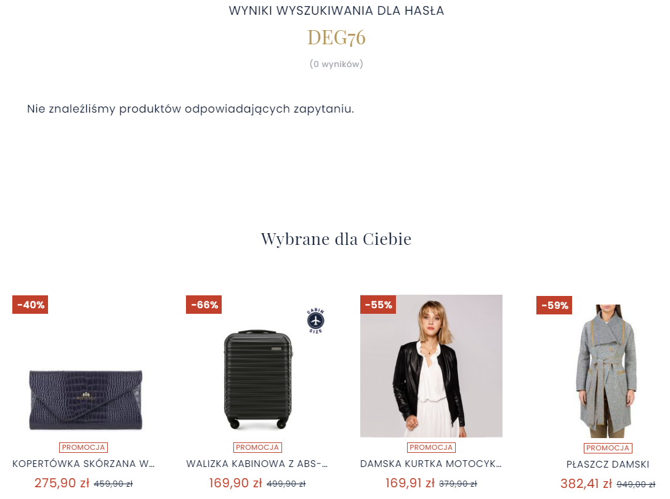
Task: Click the Promocja tag under the coat
Action: click(x=608, y=448)
